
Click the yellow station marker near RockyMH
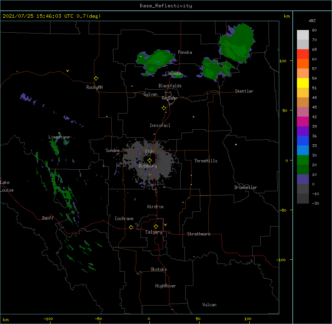tap(96, 78)
